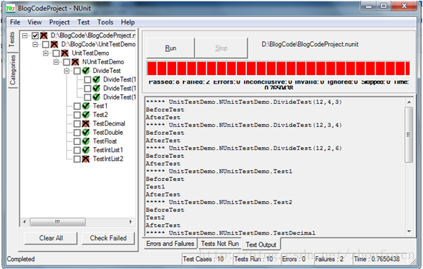Click green check icon beside TestIntList1
The height and width of the screenshot is (269, 423).
click(86, 150)
